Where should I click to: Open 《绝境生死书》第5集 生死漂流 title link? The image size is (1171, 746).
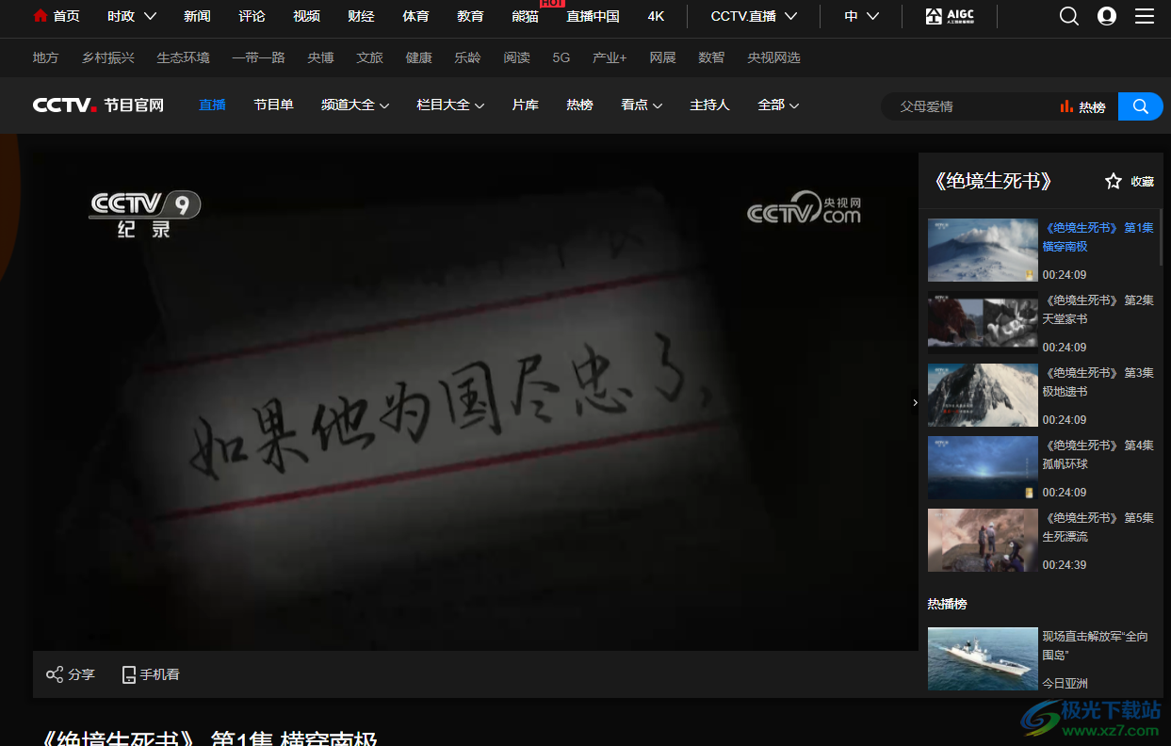point(1098,527)
